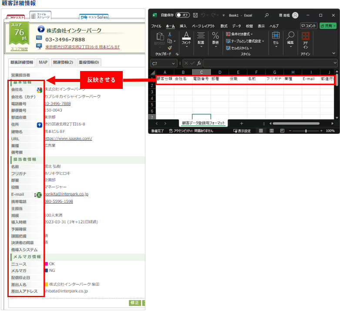Viewport: 340px width, 312px height.
Task: Click the コメント button in Excel
Action: pyautogui.click(x=309, y=26)
